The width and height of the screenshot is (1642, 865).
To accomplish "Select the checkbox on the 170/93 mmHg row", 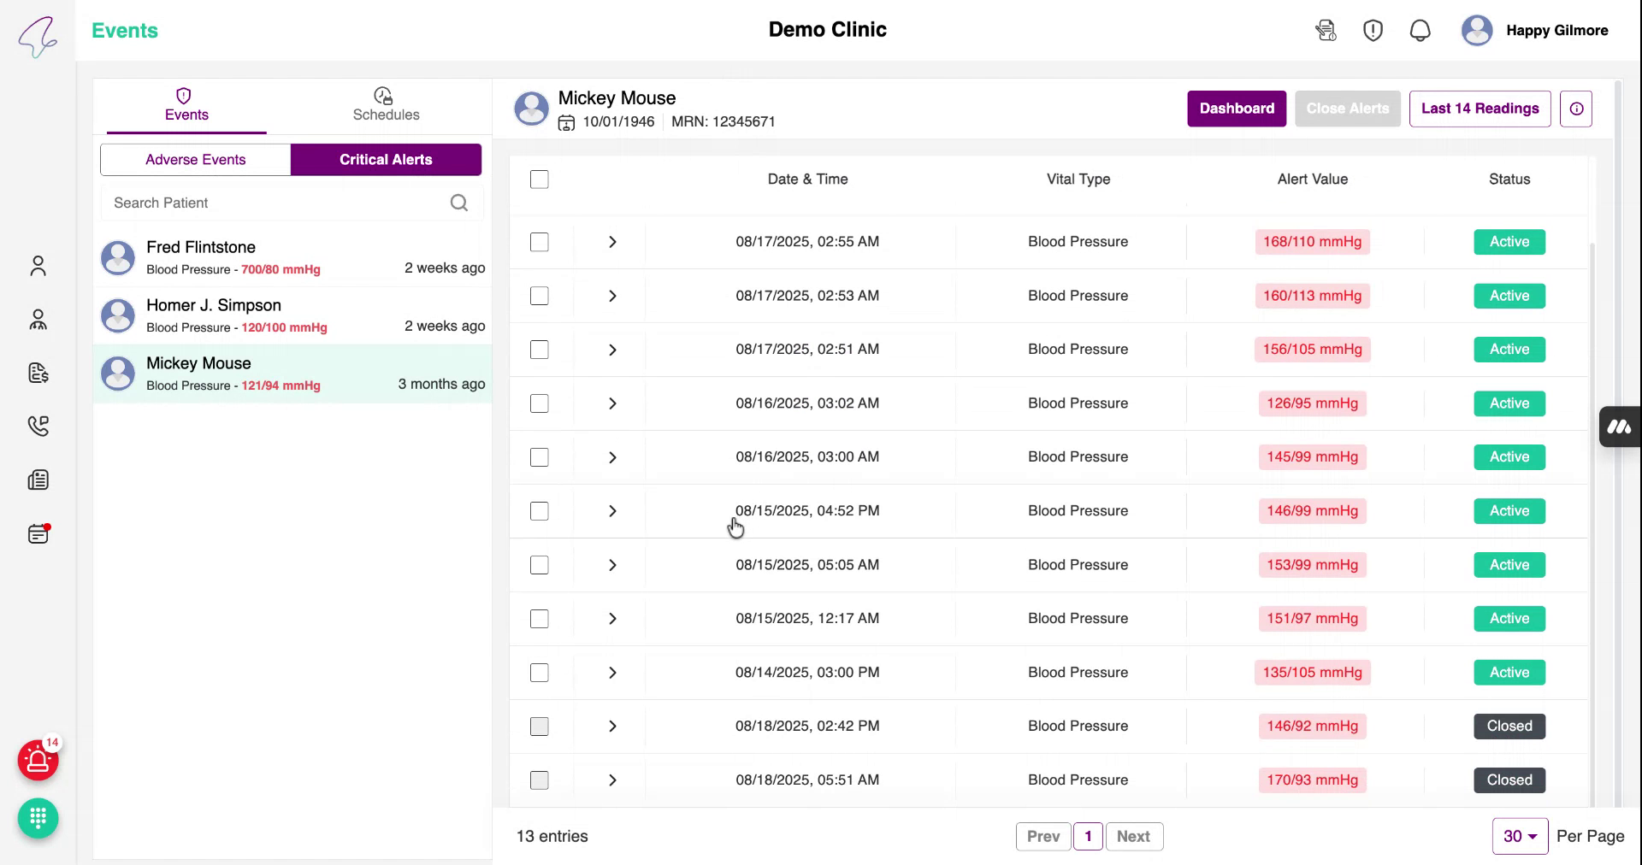I will (540, 780).
